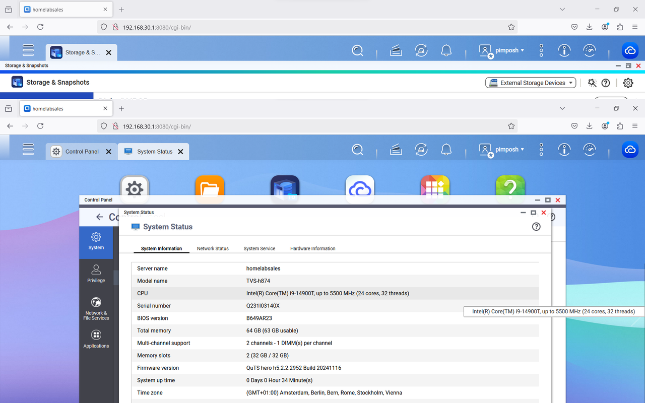Image resolution: width=645 pixels, height=403 pixels.
Task: Open application menu in lower browser toolbar
Action: click(x=635, y=126)
